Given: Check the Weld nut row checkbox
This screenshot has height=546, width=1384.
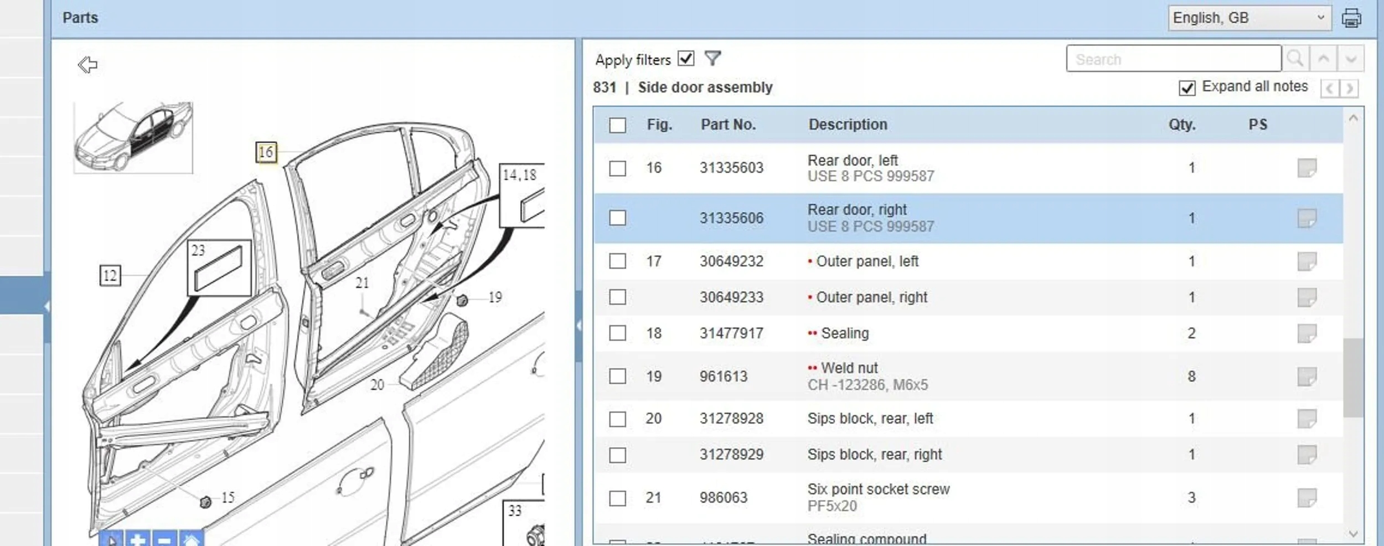Looking at the screenshot, I should point(617,377).
